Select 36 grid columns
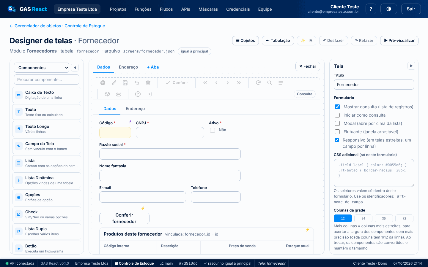This screenshot has width=428, height=267. tap(384, 218)
